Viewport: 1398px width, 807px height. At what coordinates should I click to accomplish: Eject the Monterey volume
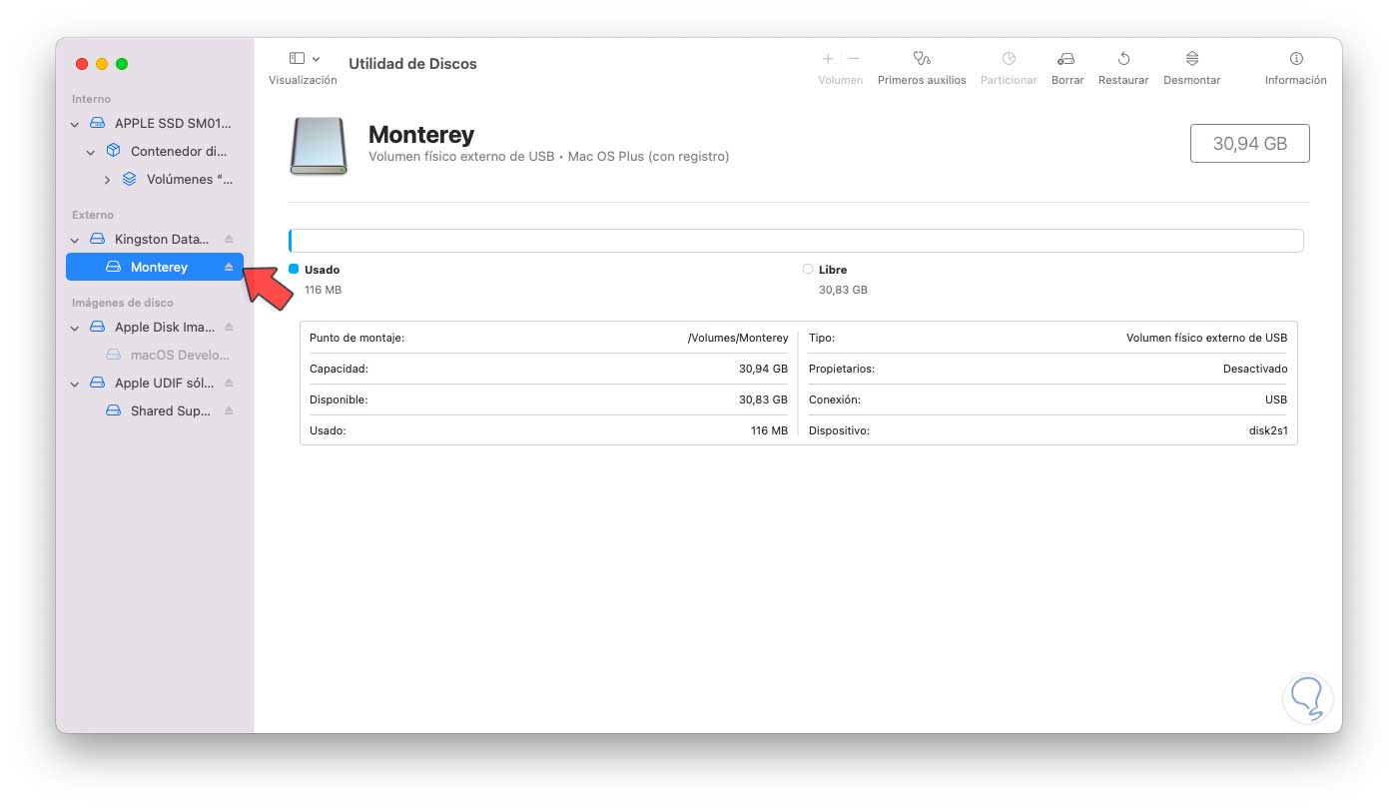[229, 267]
